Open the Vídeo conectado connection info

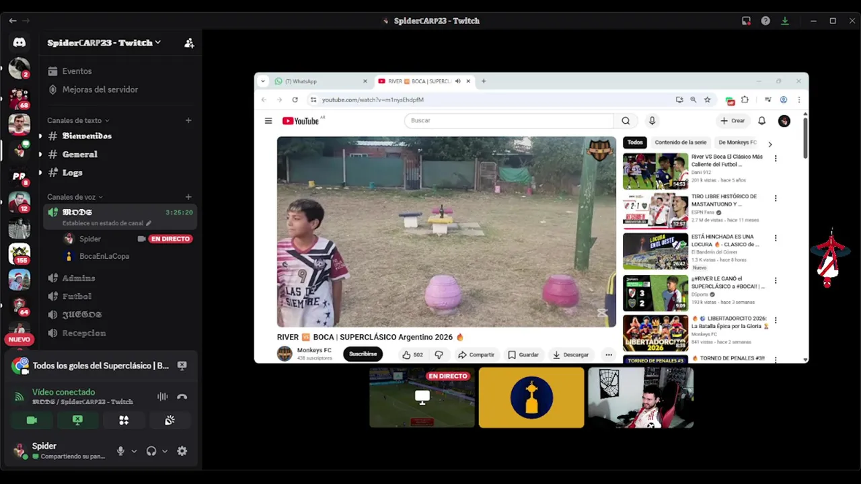[x=63, y=392]
